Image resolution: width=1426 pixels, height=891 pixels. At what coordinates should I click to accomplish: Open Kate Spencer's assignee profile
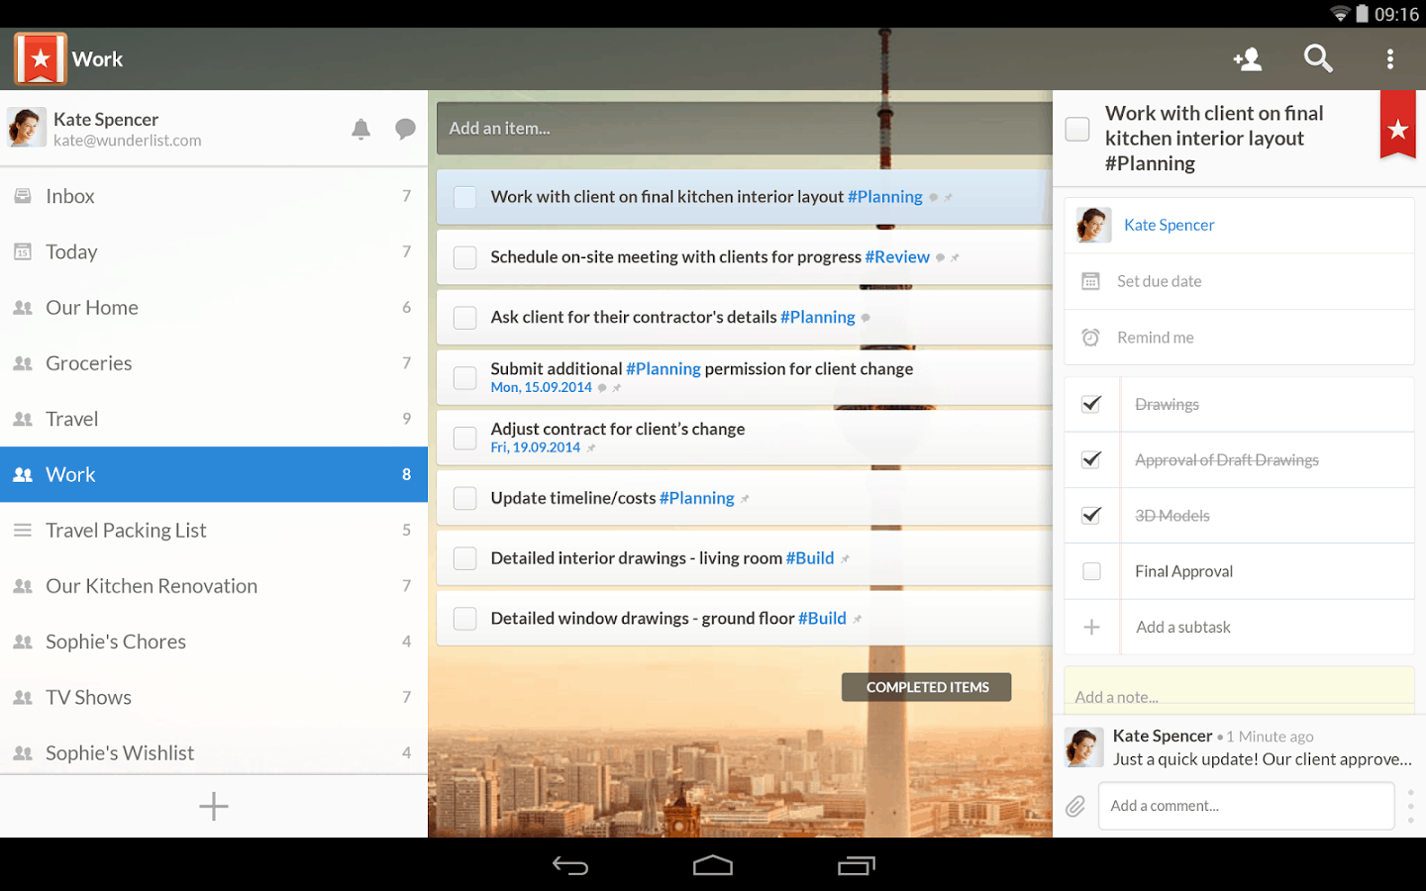(x=1169, y=225)
